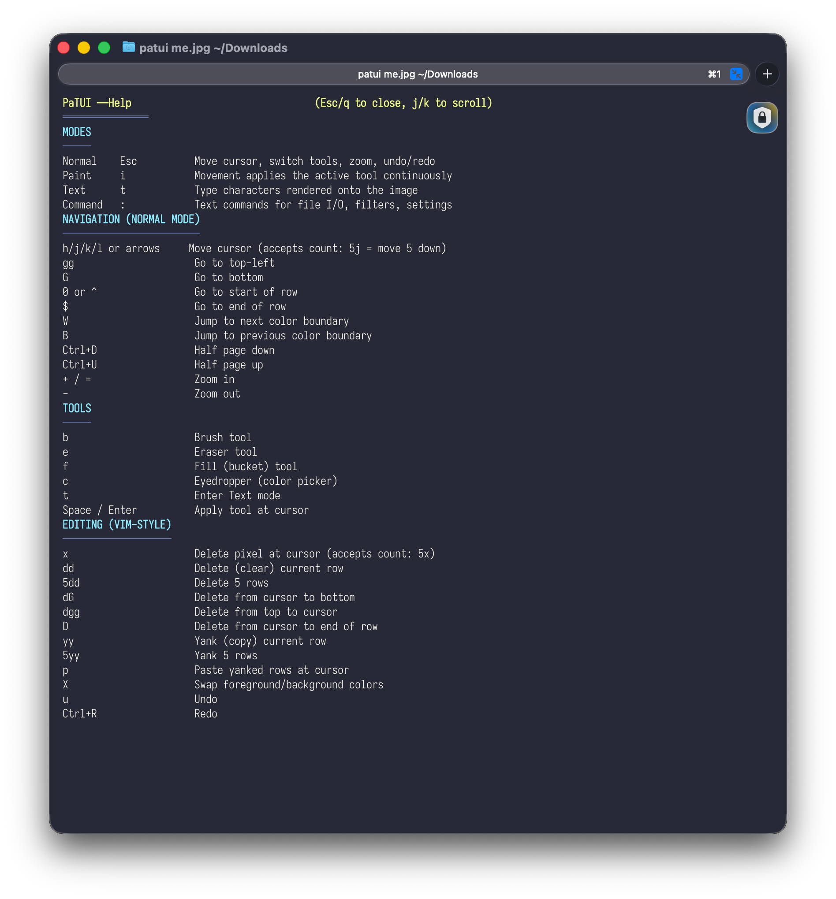This screenshot has width=836, height=899.
Task: Click 'Movement applies the active tool continuously'
Action: click(x=323, y=176)
